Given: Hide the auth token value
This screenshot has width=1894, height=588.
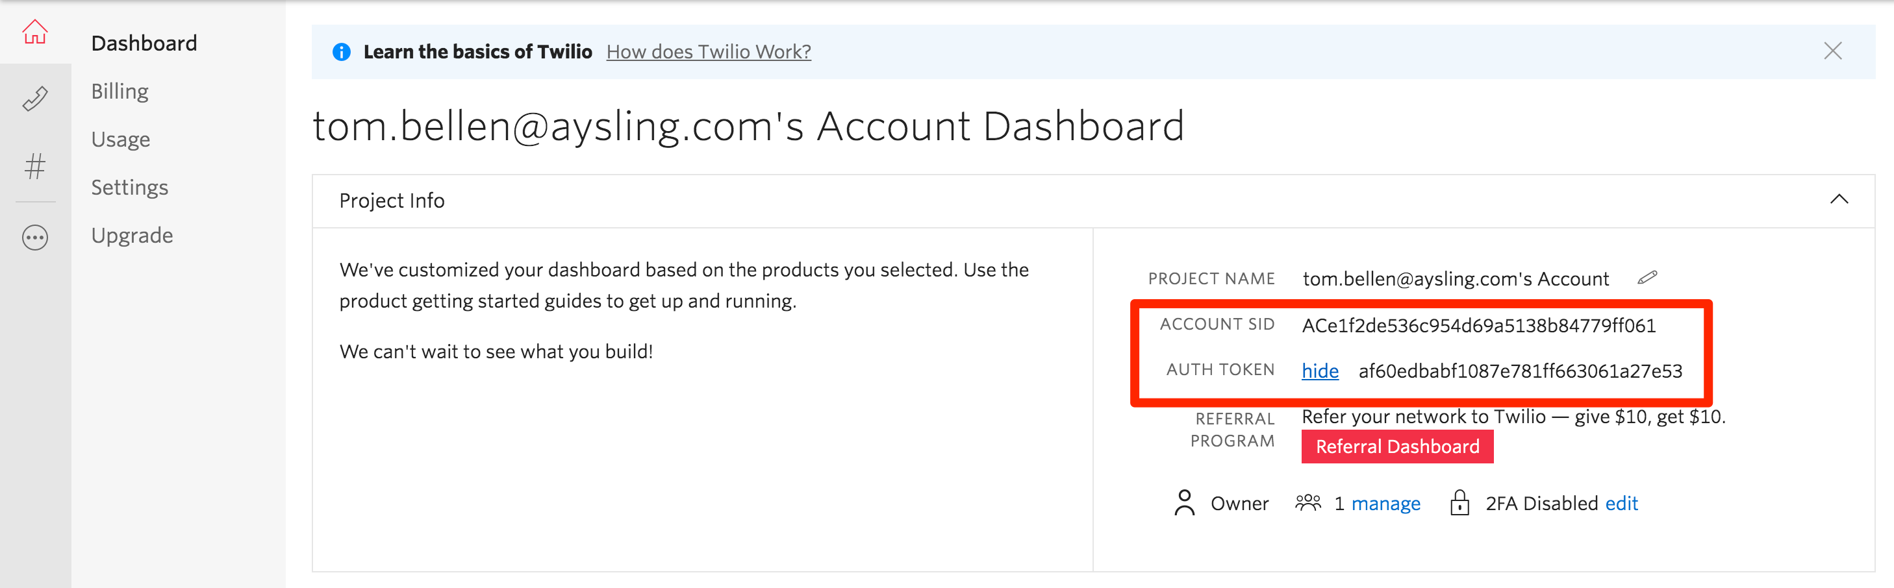Looking at the screenshot, I should pyautogui.click(x=1320, y=371).
